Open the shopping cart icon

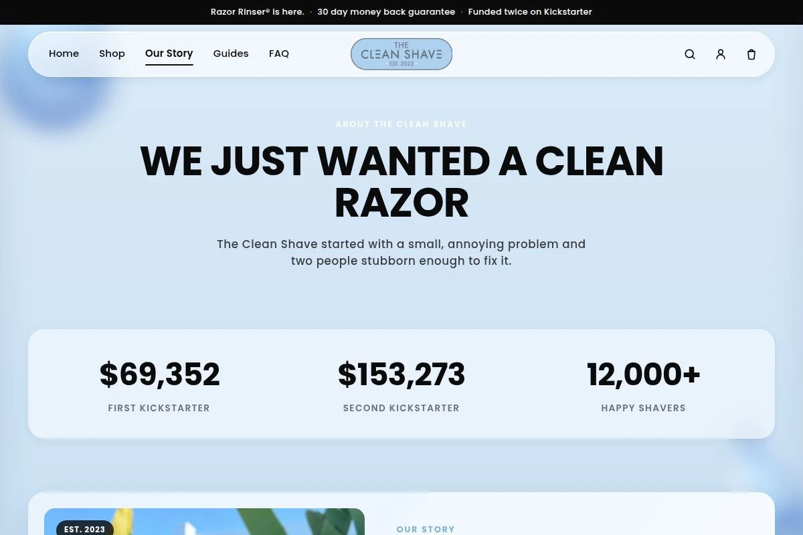coord(751,54)
